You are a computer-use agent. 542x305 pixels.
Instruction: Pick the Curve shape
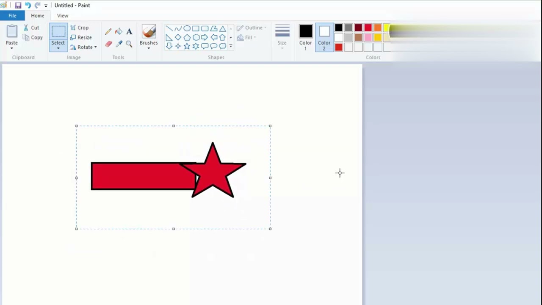pos(178,28)
